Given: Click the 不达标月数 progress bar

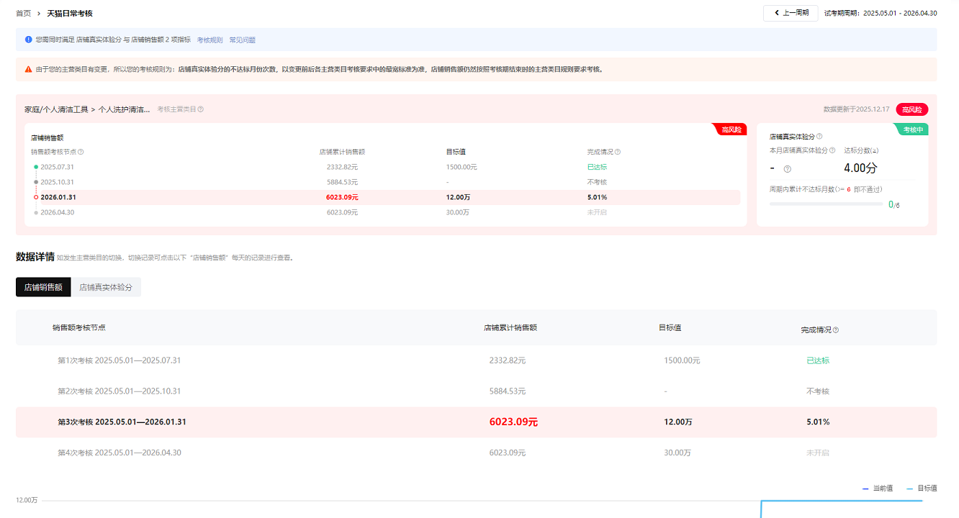Looking at the screenshot, I should pyautogui.click(x=826, y=204).
